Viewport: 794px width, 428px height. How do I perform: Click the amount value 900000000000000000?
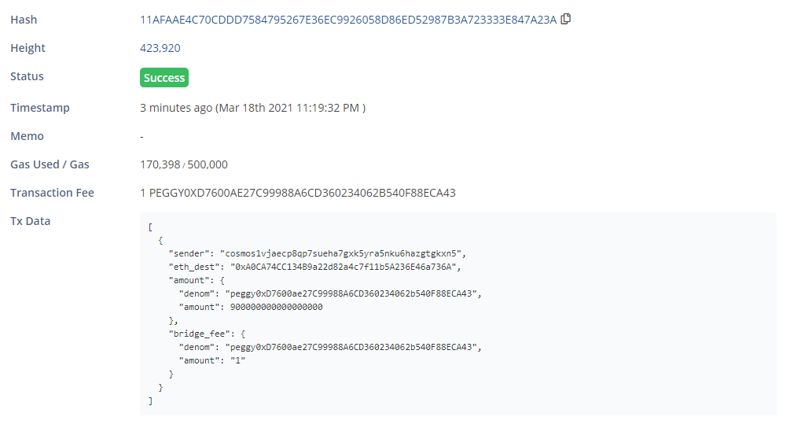coord(274,307)
